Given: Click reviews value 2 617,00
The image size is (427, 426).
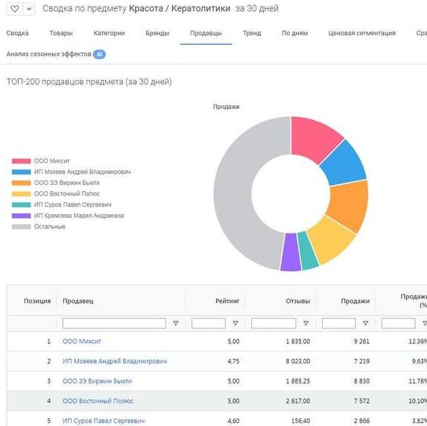Looking at the screenshot, I should click(x=298, y=401).
